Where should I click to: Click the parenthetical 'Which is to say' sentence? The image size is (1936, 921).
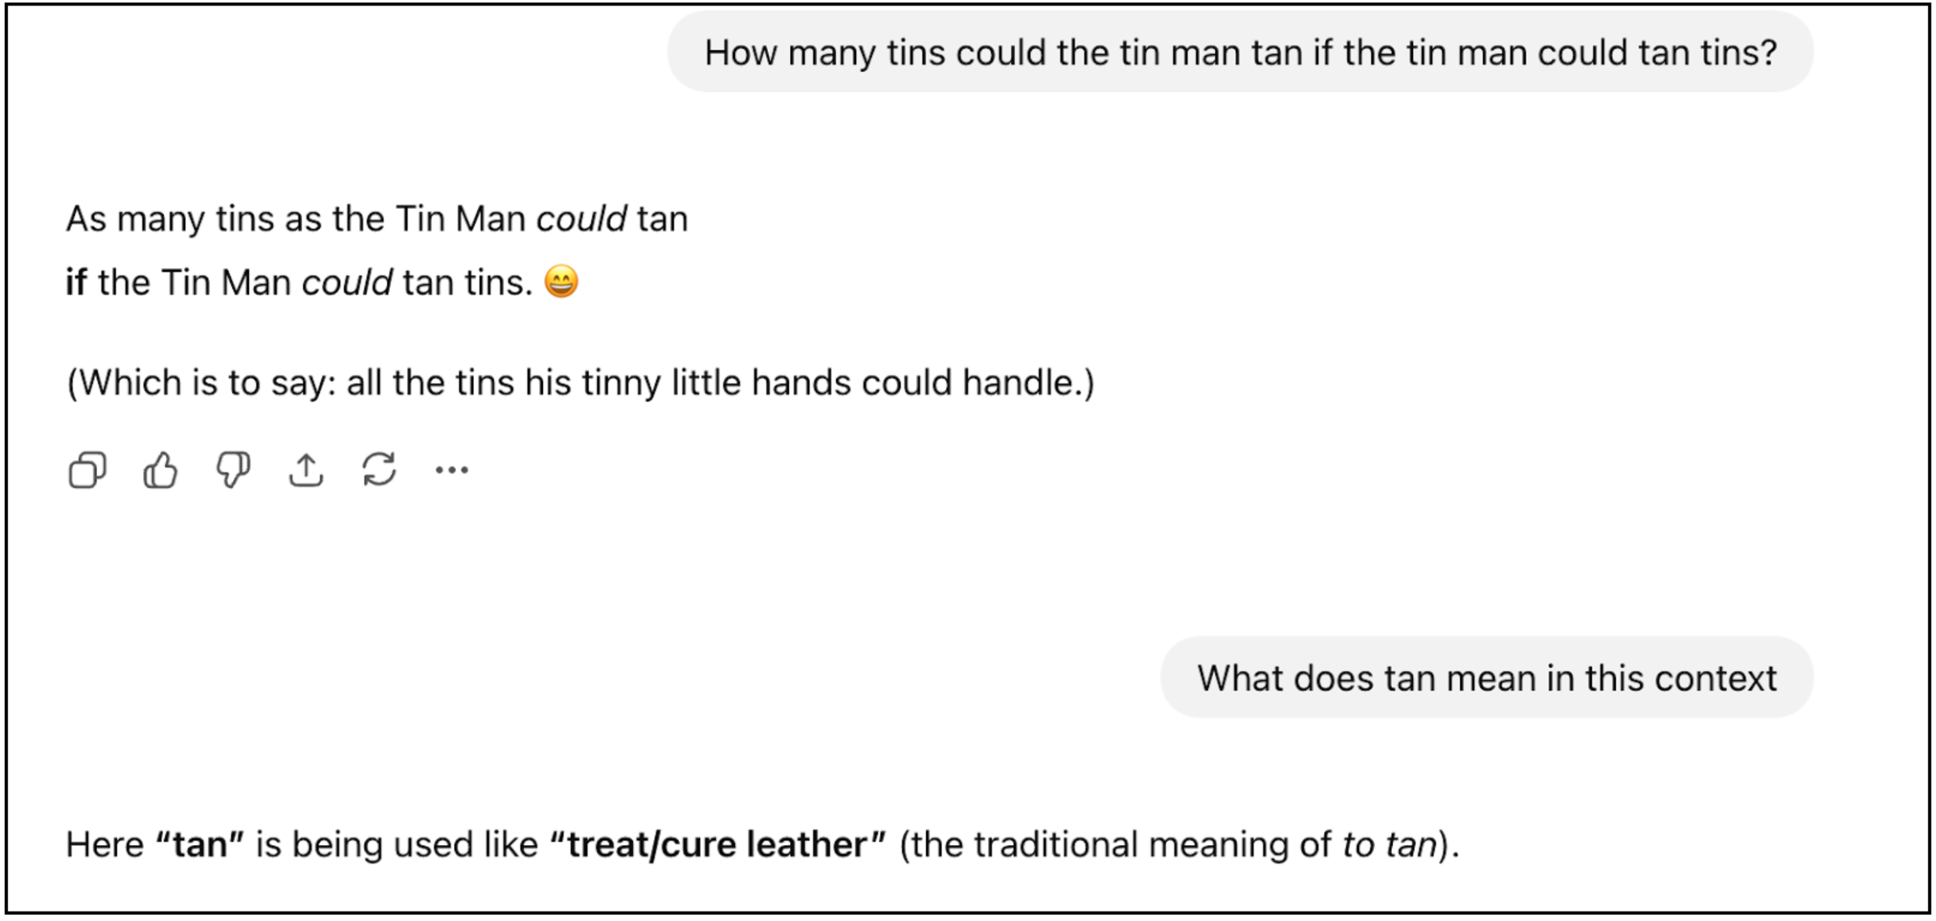click(580, 383)
